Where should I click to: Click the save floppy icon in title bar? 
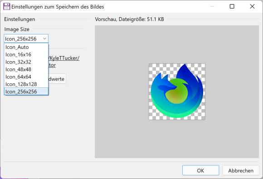pyautogui.click(x=6, y=6)
